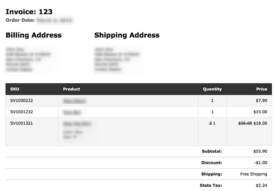Click the Invoice: 123 heading

click(29, 12)
